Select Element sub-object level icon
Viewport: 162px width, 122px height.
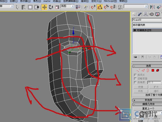click(x=158, y=70)
